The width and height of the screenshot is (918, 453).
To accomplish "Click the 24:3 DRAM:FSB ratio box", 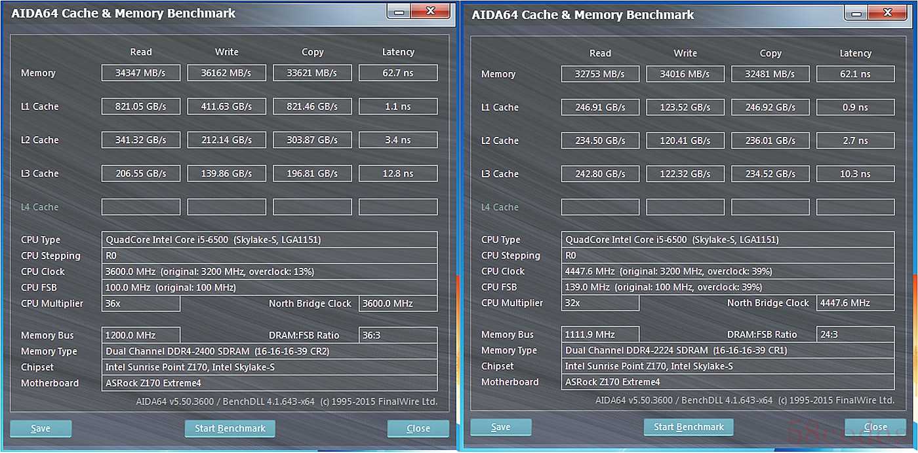I will [855, 335].
